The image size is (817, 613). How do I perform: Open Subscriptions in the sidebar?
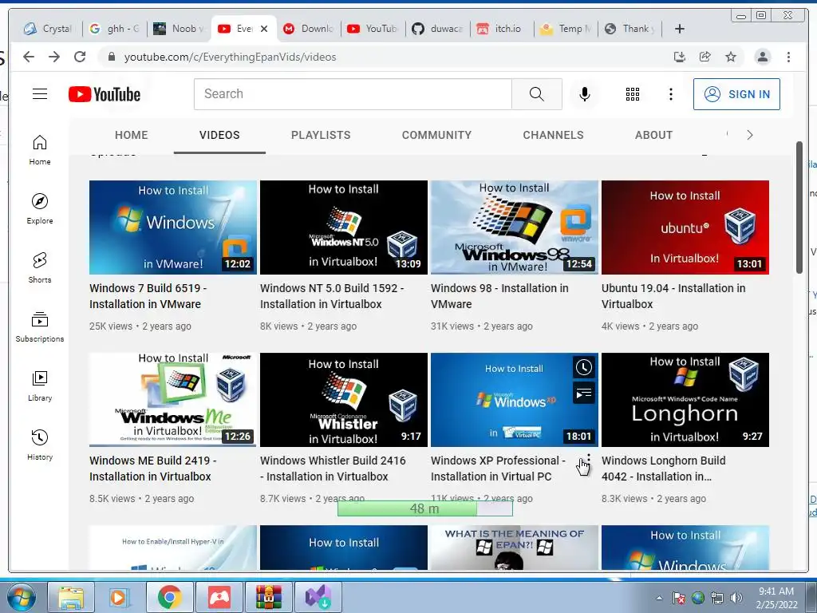40,326
